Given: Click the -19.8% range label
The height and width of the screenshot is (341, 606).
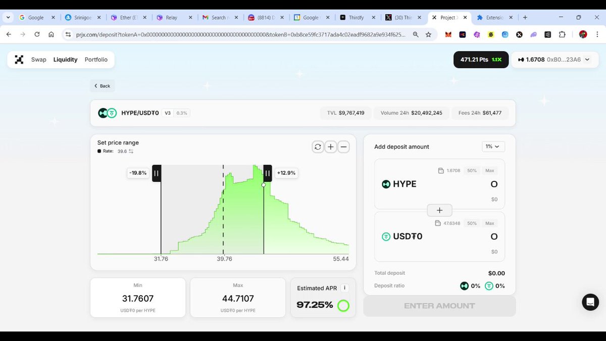Looking at the screenshot, I should point(138,173).
